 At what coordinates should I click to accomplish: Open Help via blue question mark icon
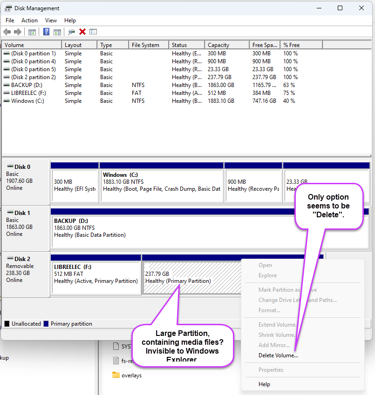46,32
